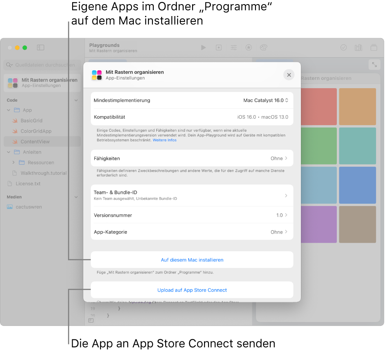Expand the preview with the diagonal arrows icon
This screenshot has width=385, height=353.
pyautogui.click(x=374, y=65)
